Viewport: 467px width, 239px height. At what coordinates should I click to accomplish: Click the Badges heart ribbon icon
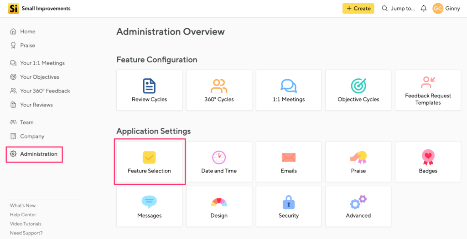click(x=428, y=157)
